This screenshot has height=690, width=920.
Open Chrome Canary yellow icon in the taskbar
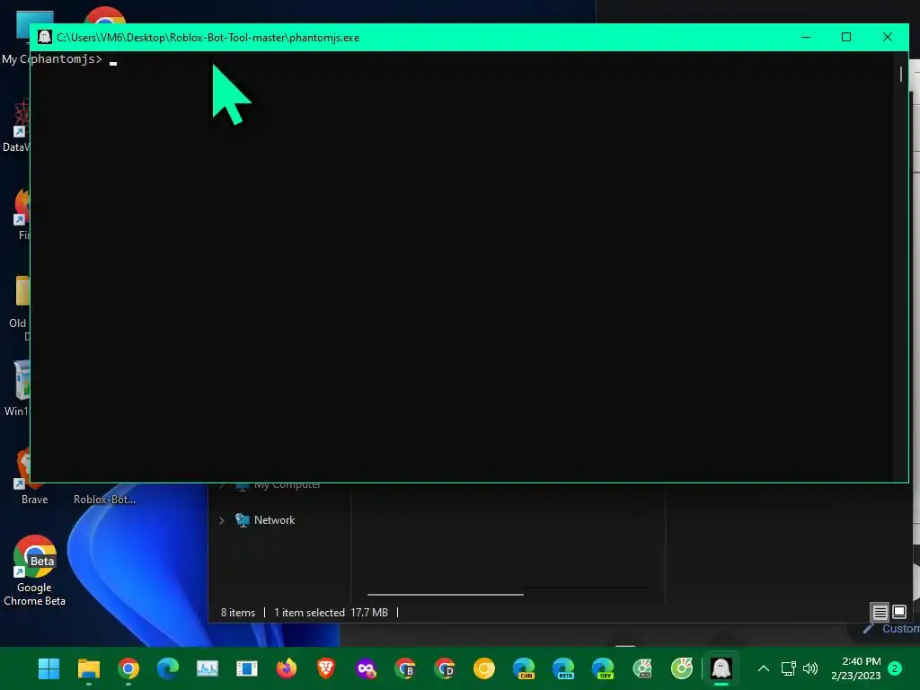click(x=484, y=668)
